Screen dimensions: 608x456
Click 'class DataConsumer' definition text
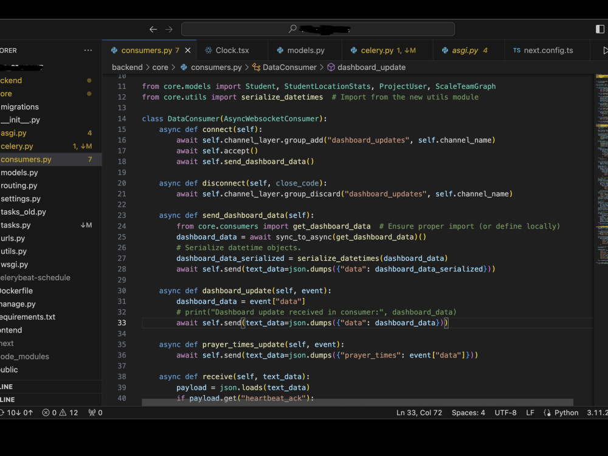(x=181, y=119)
